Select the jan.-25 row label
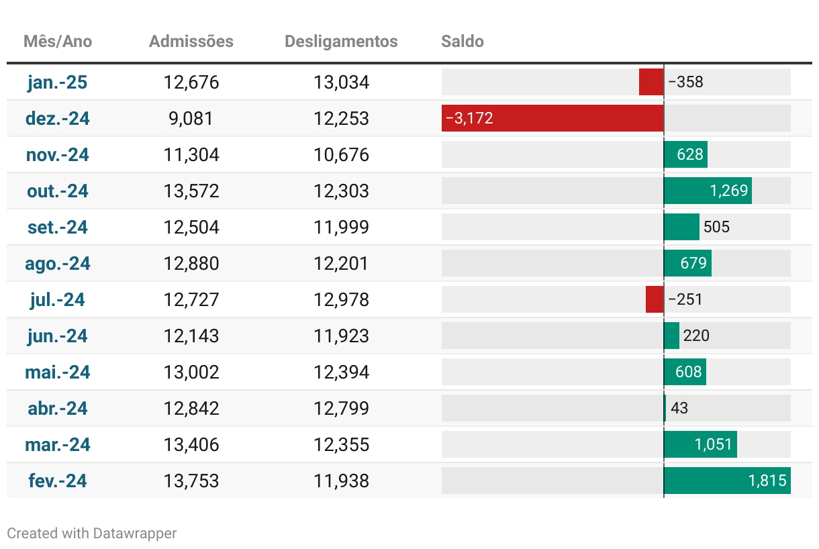This screenshot has height=549, width=819. pos(58,83)
